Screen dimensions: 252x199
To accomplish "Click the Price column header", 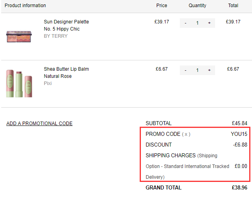I will 162,6.
